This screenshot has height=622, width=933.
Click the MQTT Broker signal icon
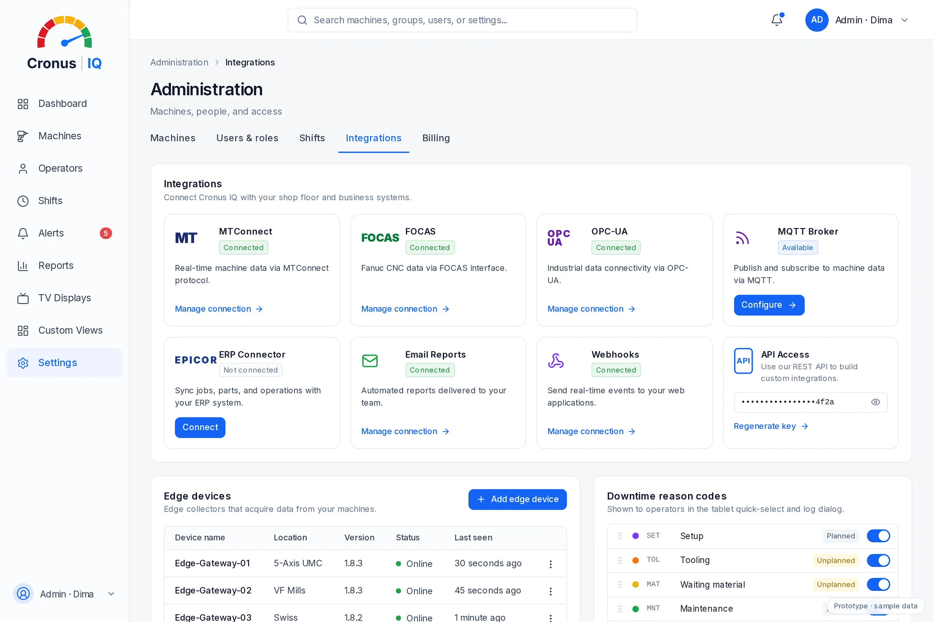click(x=742, y=238)
